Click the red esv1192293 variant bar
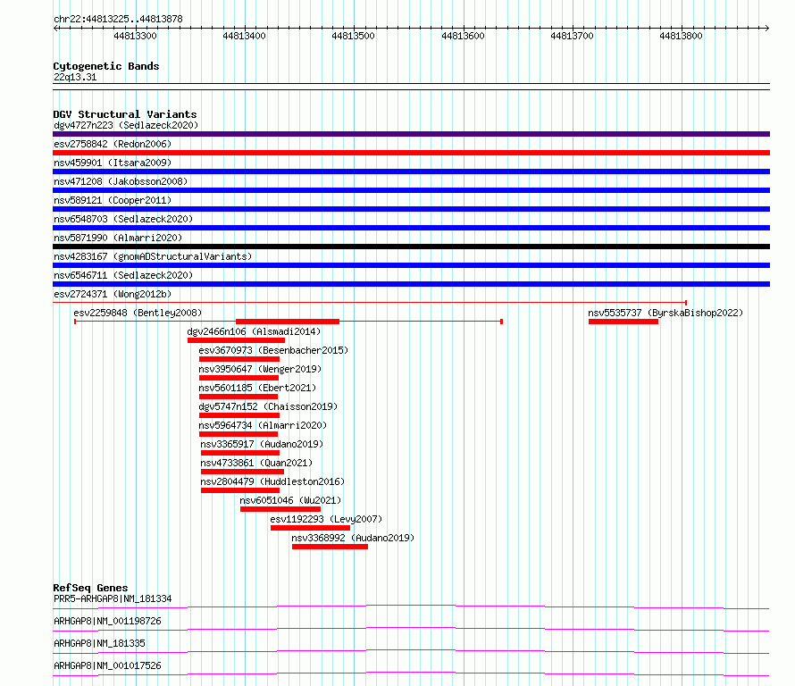This screenshot has height=686, width=795. tap(310, 528)
